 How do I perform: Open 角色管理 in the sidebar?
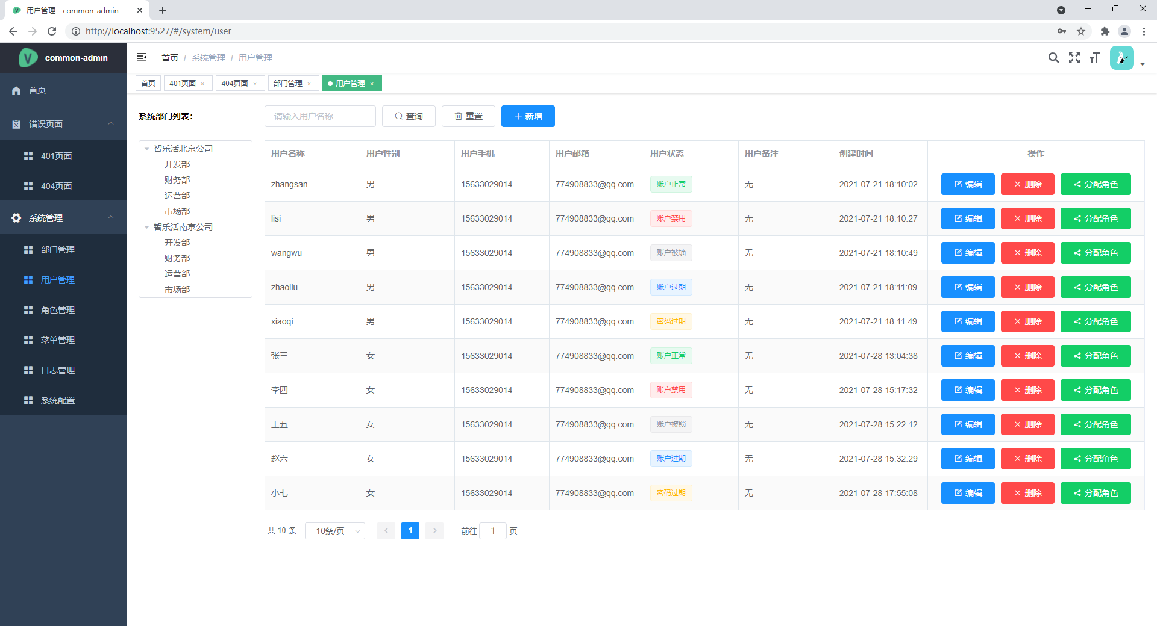click(63, 310)
